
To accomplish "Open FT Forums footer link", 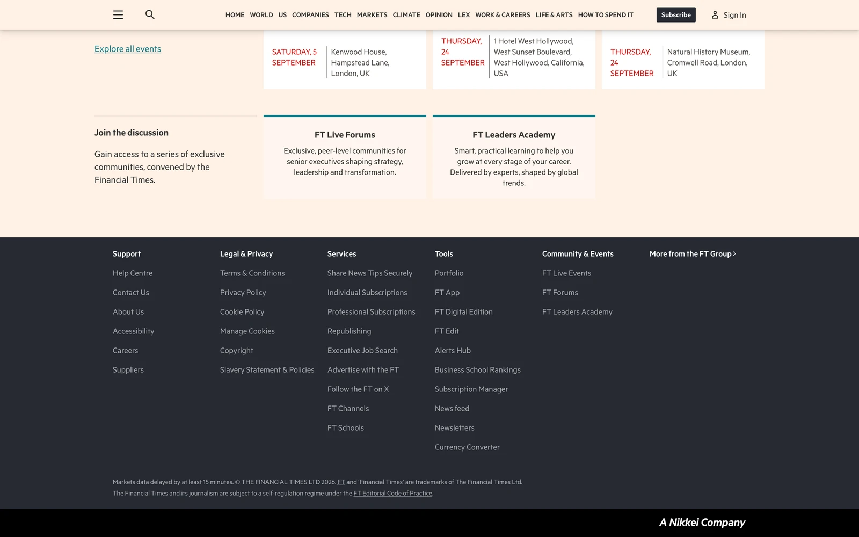I will (560, 293).
